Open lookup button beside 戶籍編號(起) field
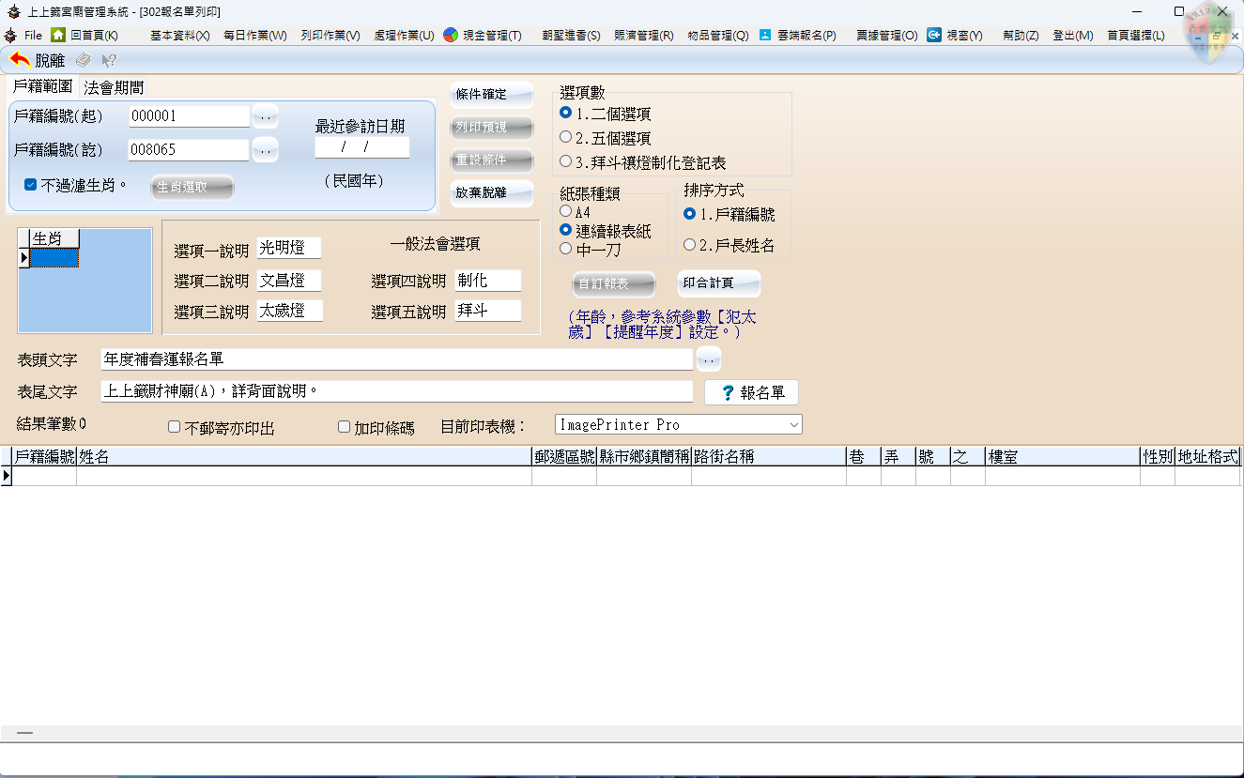The image size is (1244, 778). point(266,116)
